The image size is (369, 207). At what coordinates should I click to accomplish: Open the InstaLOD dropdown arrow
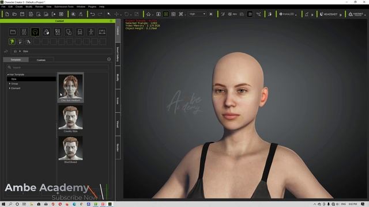[296, 15]
